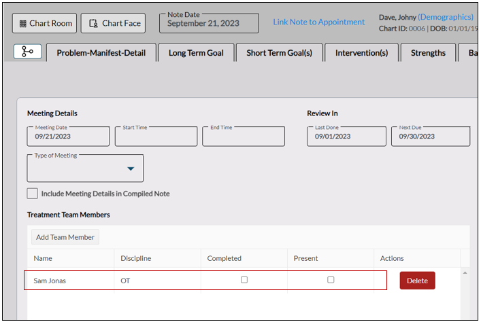Click the End Time field
Screen dimensions: 481x322
click(244, 137)
